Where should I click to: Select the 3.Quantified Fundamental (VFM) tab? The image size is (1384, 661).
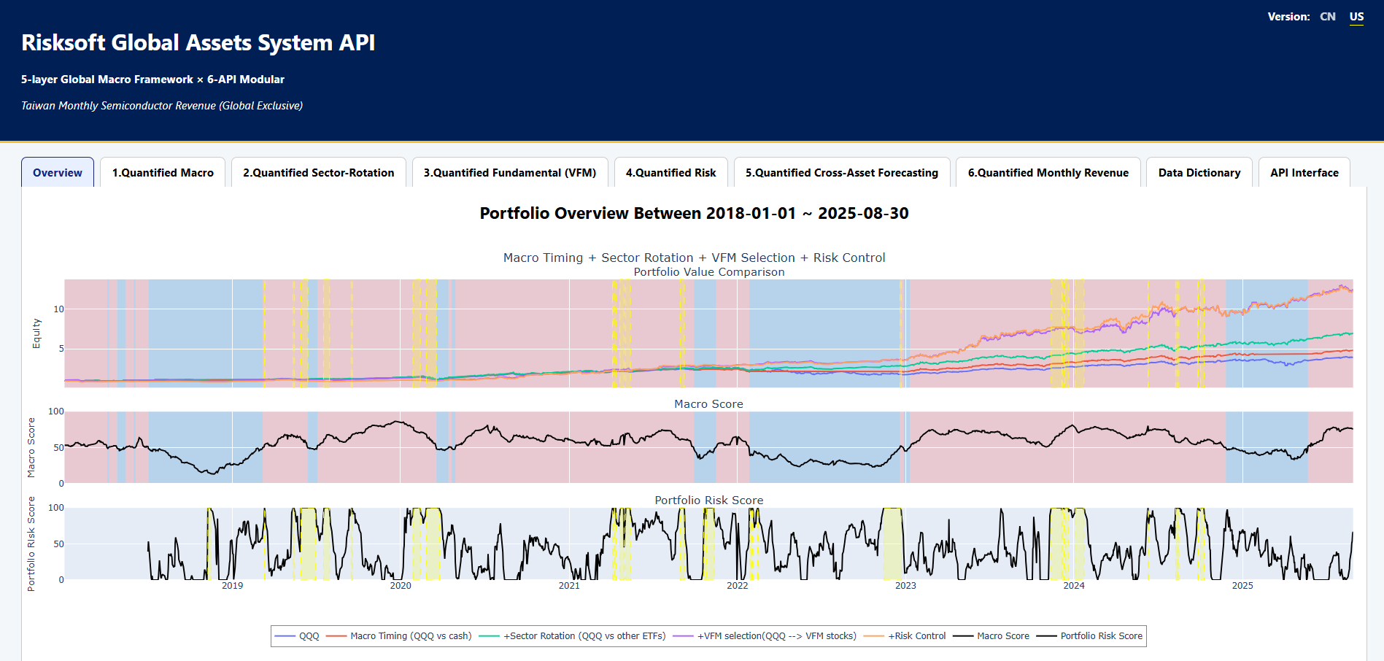(x=510, y=173)
